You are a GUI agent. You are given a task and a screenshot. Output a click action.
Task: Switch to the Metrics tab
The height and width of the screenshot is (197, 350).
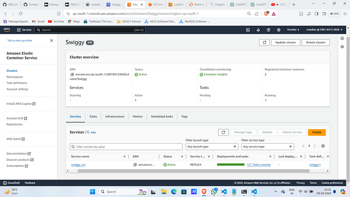pos(137,116)
